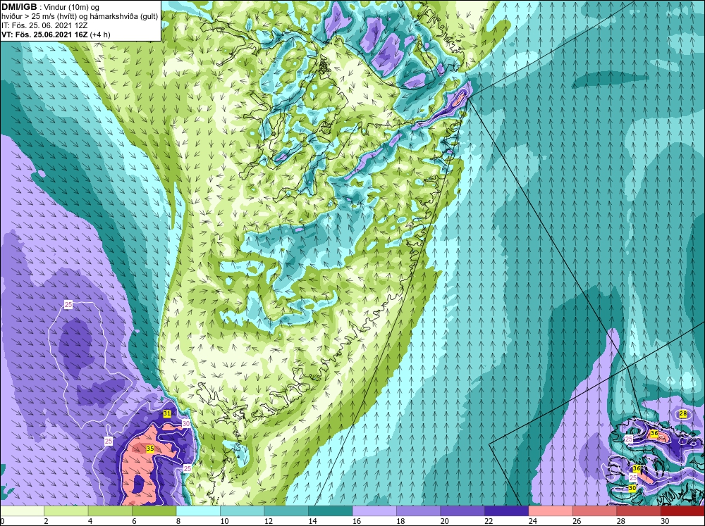Click the 20–22 m/s violet legend swatch

(462, 511)
